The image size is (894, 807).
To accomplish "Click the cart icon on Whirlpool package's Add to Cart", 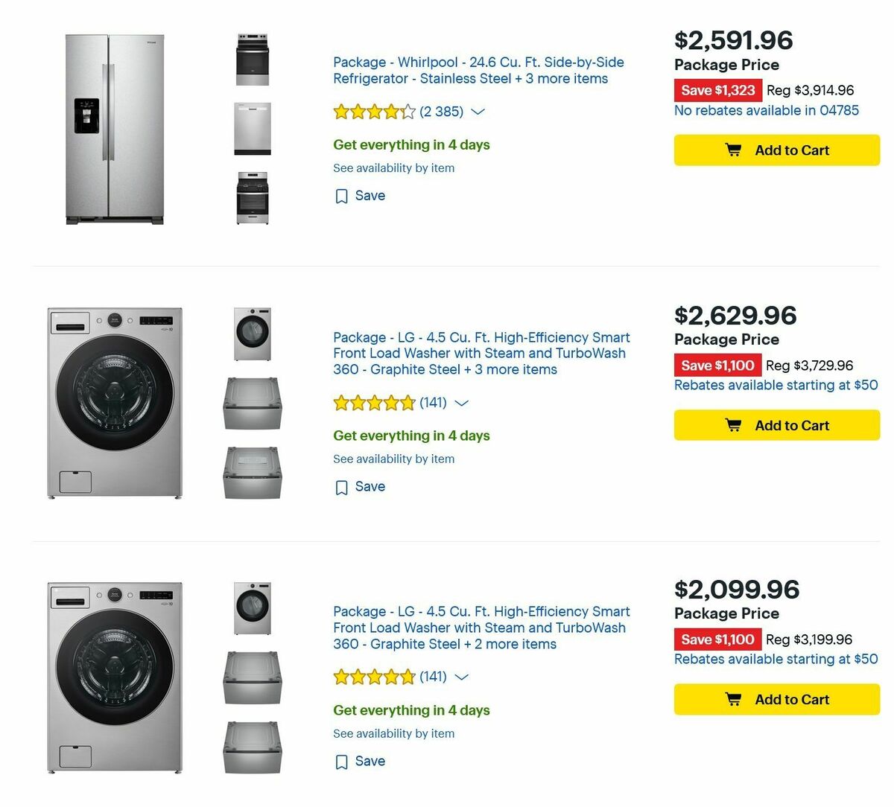I will tap(734, 150).
